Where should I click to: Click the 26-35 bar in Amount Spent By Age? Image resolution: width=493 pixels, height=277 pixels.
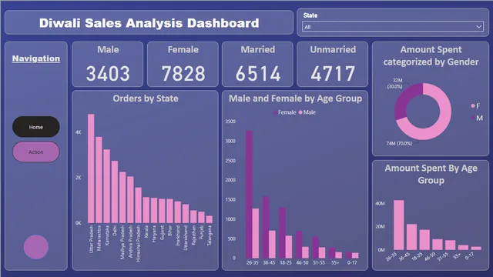[399, 225]
